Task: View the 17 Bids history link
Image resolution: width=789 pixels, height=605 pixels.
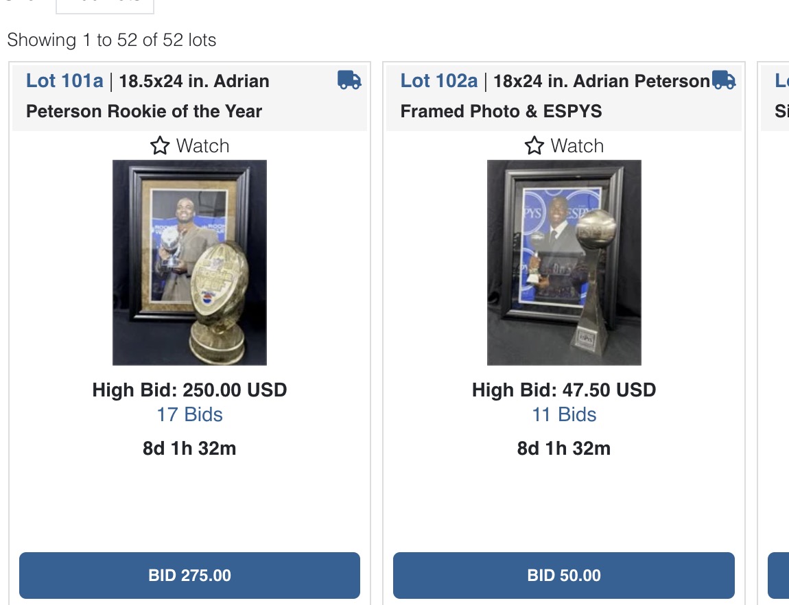Action: click(x=189, y=414)
